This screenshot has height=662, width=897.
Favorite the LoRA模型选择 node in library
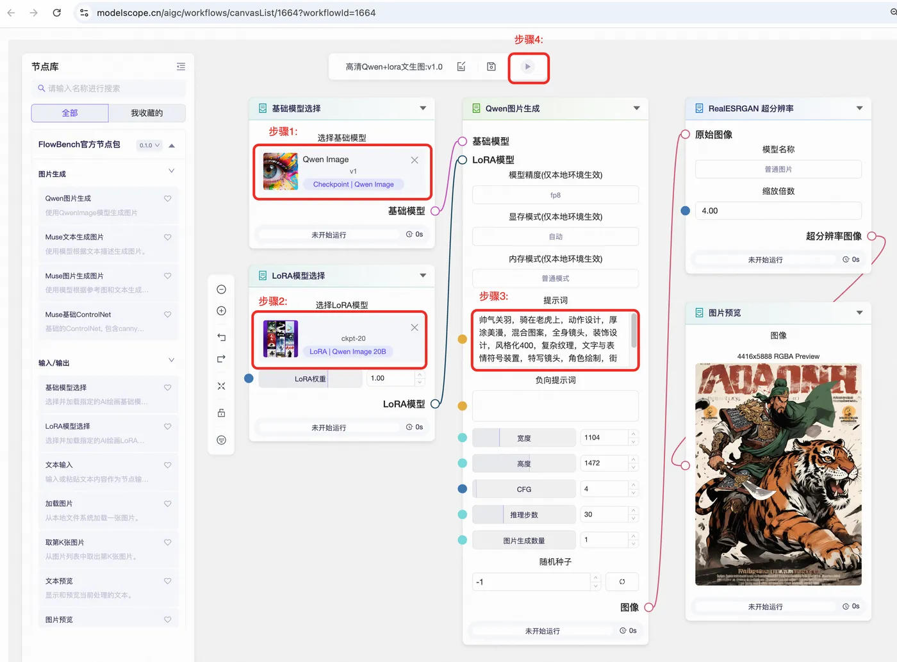pyautogui.click(x=168, y=426)
